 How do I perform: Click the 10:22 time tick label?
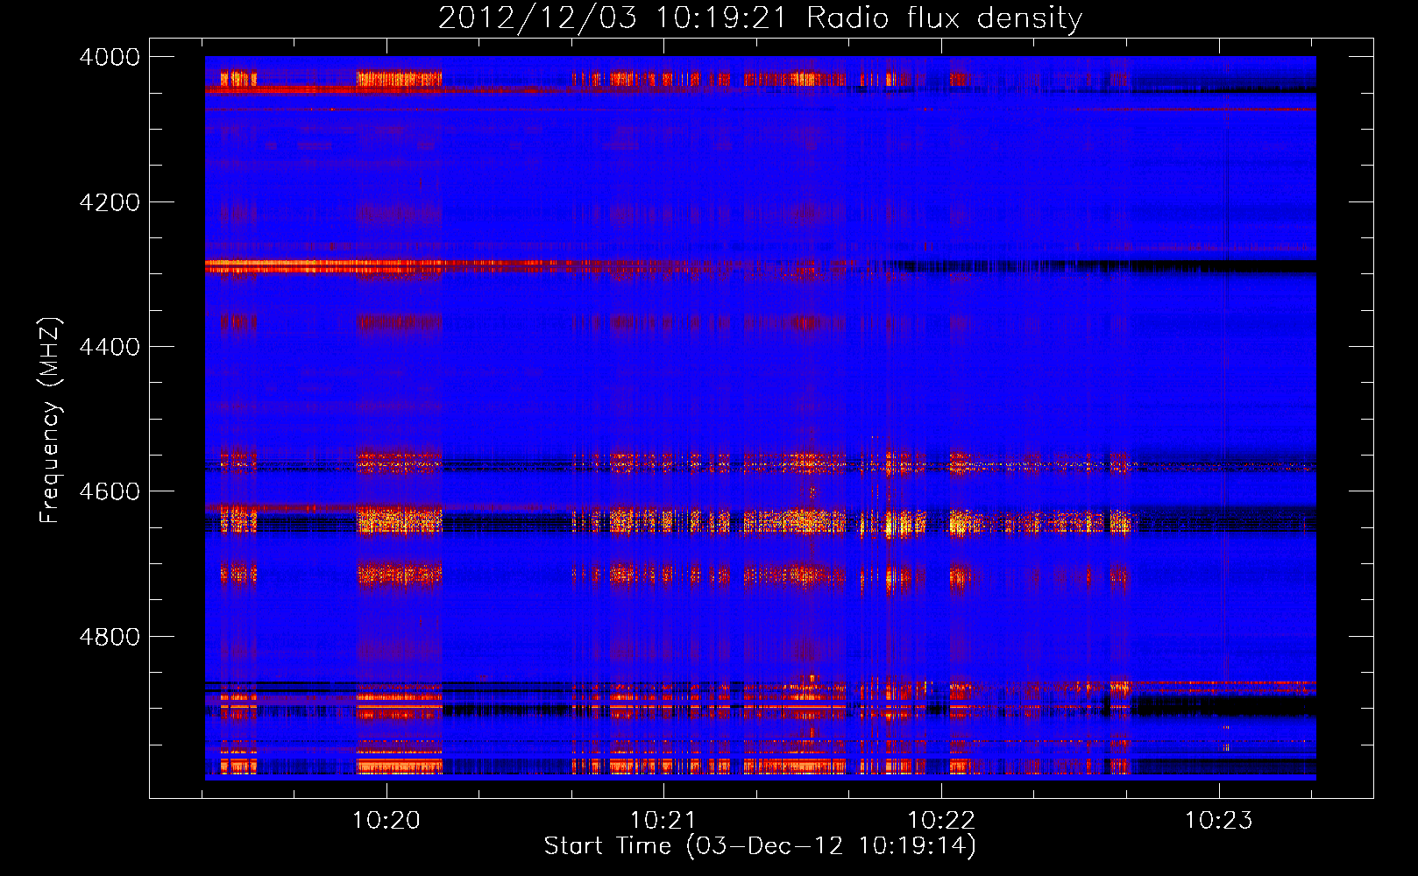click(x=941, y=820)
